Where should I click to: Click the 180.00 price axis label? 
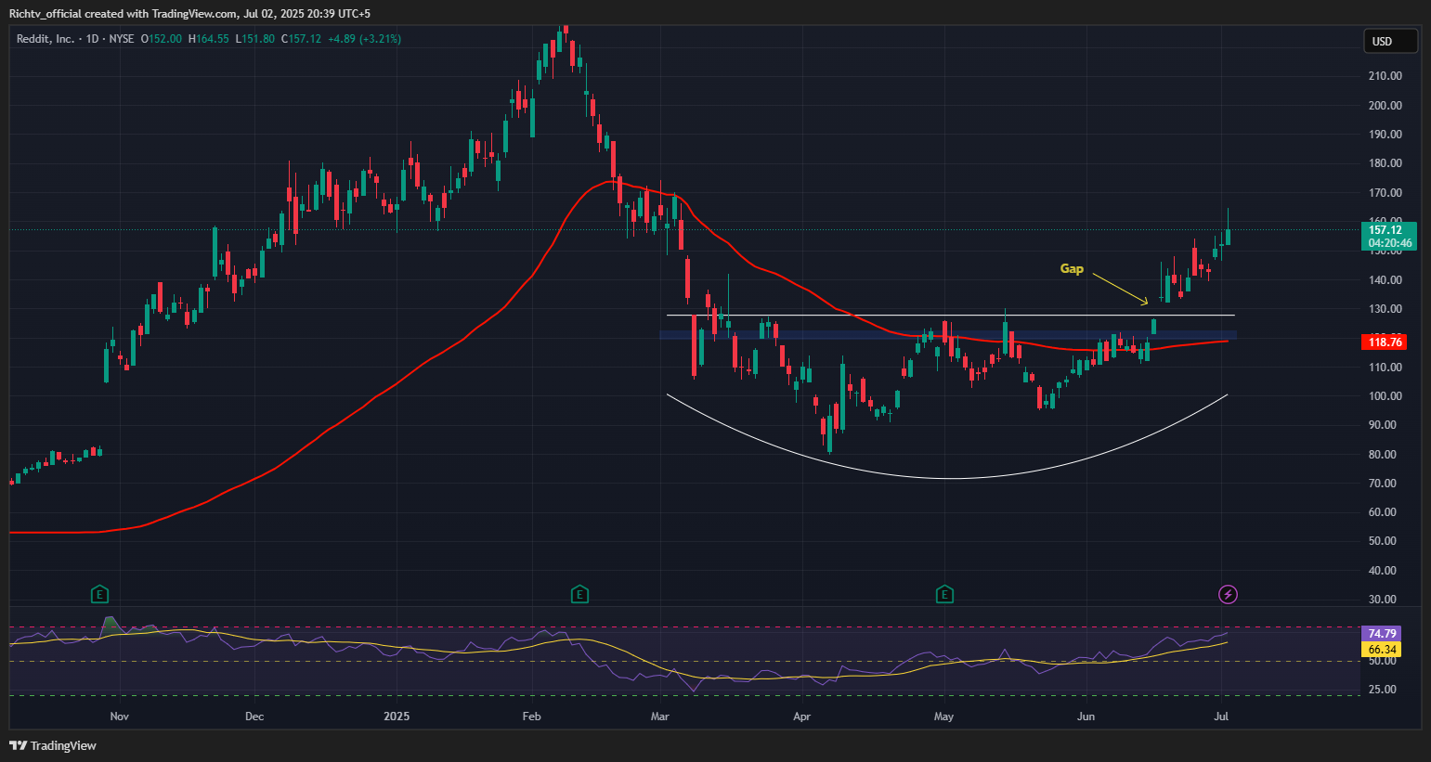(x=1385, y=163)
